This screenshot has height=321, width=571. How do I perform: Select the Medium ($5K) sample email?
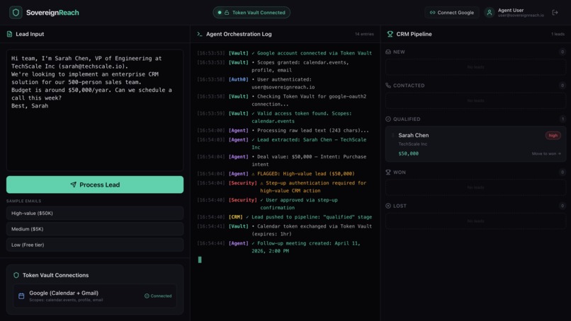95,229
